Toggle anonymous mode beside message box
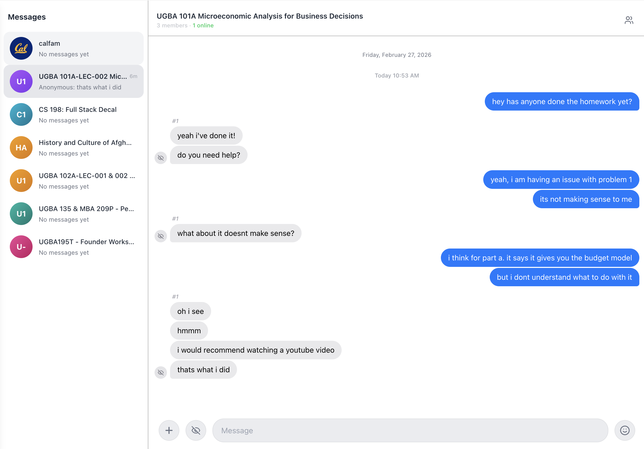The height and width of the screenshot is (449, 644). (x=196, y=430)
